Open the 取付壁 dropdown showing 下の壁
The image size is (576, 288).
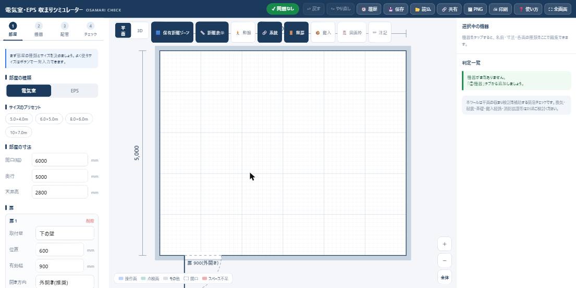(x=65, y=233)
